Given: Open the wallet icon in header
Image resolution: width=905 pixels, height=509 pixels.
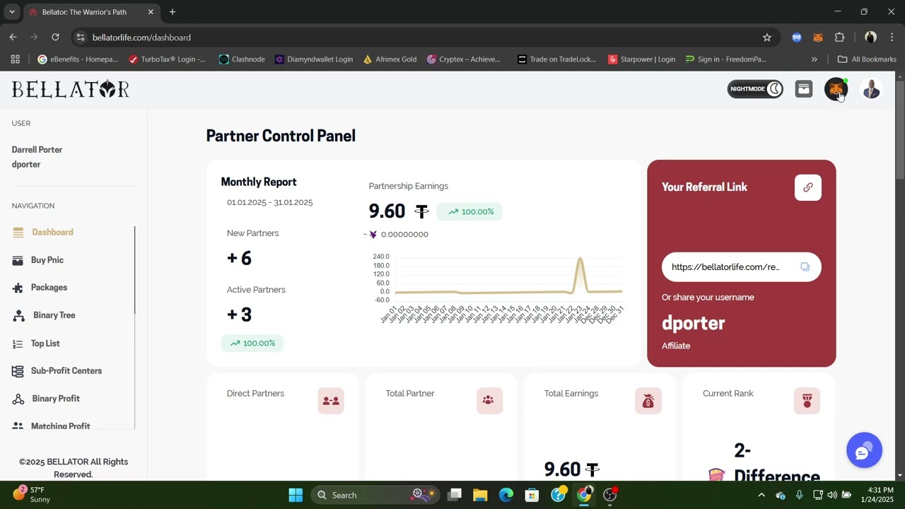Looking at the screenshot, I should [804, 89].
